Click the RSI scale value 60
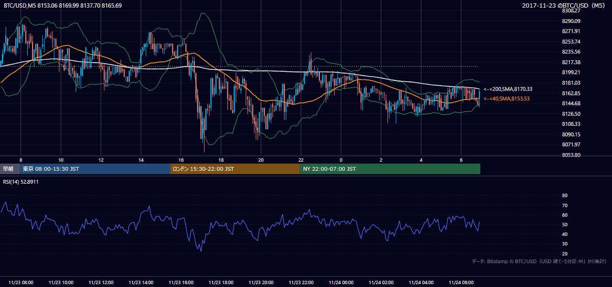Viewport: 612px width, 287px height. click(x=565, y=215)
